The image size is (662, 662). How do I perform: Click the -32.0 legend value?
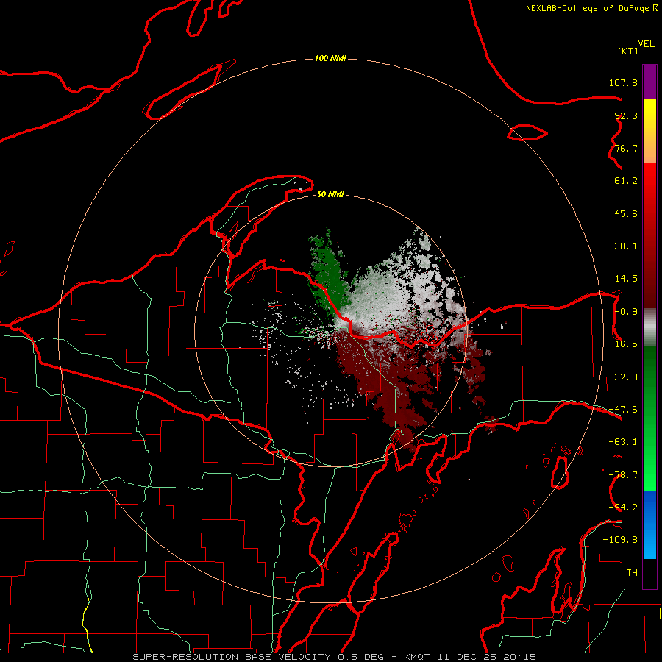click(623, 377)
